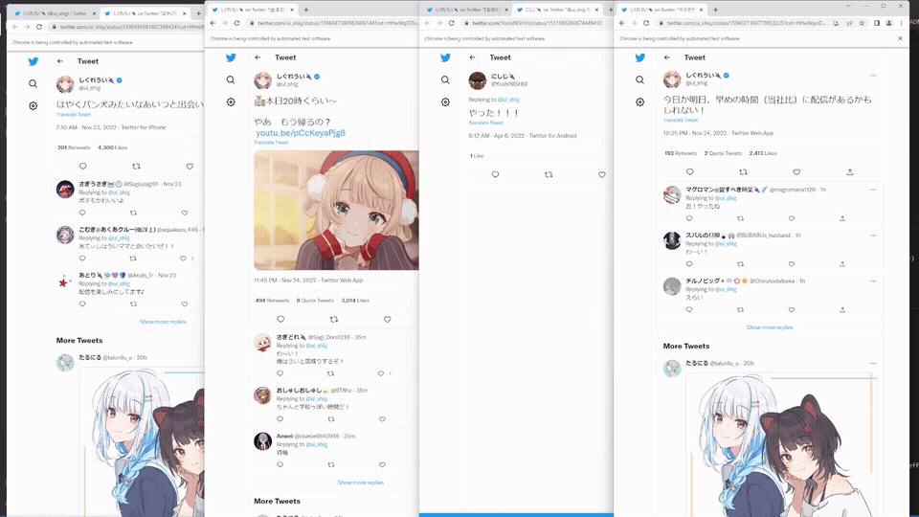This screenshot has height=517, width=919.
Task: Share the main tweet in fourth window
Action: [850, 172]
